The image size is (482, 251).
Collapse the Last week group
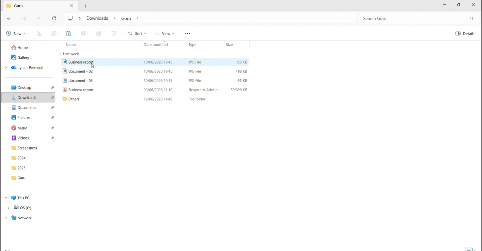(x=60, y=54)
